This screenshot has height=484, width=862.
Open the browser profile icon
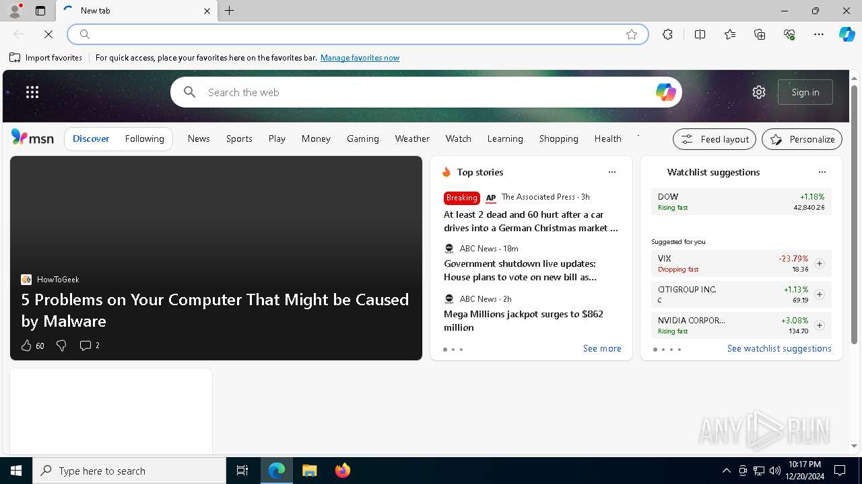[x=15, y=11]
